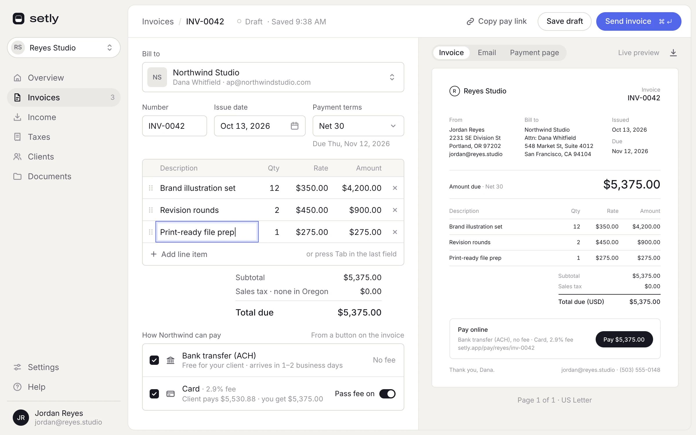696x435 pixels.
Task: Click the credit card icon for Card
Action: click(171, 394)
